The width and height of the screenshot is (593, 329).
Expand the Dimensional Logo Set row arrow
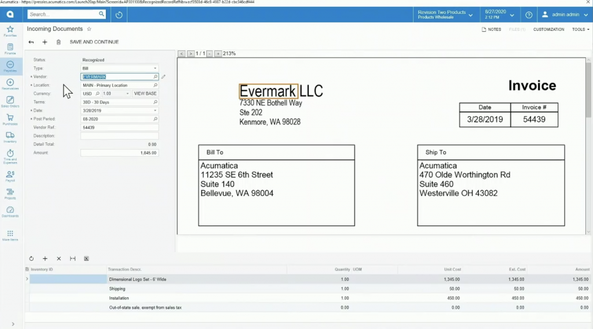tap(27, 279)
